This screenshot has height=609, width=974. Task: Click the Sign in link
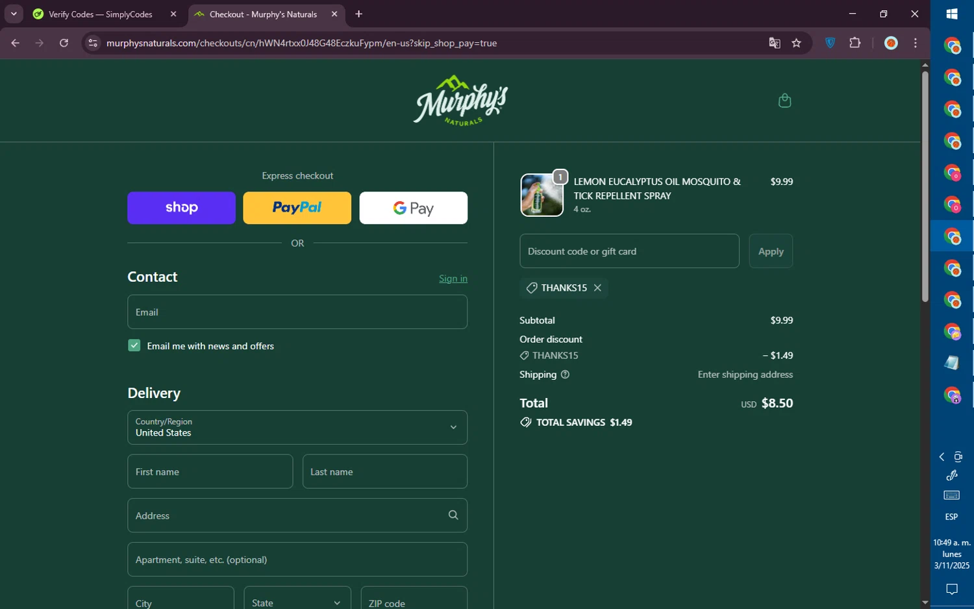453,279
